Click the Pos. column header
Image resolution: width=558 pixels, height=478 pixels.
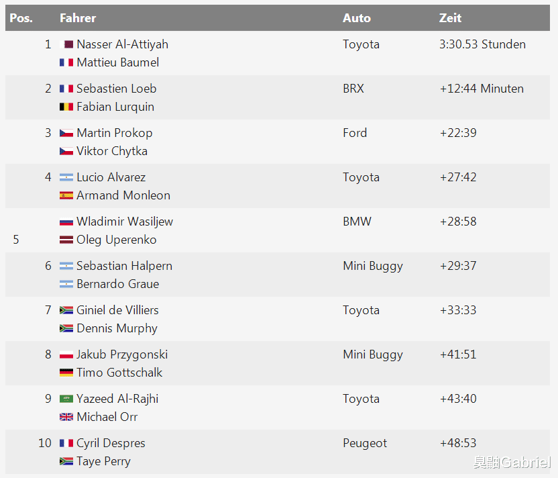[21, 18]
